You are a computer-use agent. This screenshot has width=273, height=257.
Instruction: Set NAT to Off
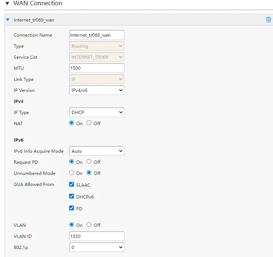coord(89,123)
